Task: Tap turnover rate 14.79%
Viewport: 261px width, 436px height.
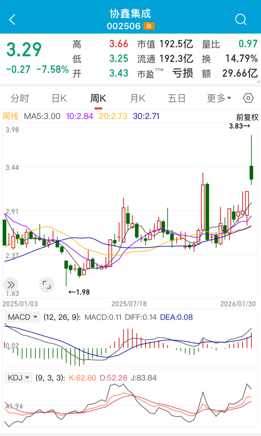Action: pyautogui.click(x=242, y=59)
